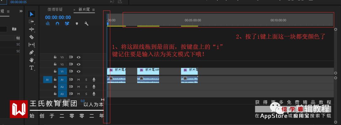Switch to the 微博答疑 sequence tab

(55, 9)
